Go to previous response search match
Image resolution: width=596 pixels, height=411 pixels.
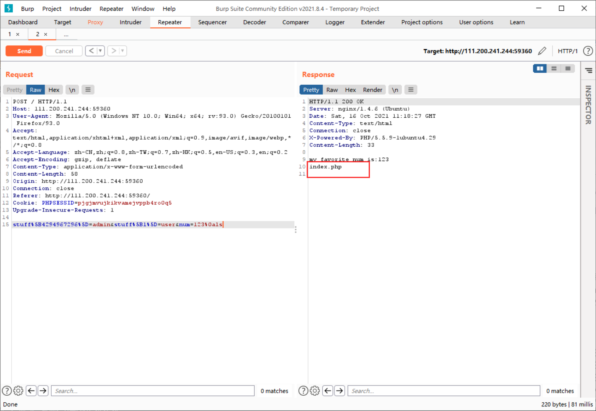coord(328,391)
